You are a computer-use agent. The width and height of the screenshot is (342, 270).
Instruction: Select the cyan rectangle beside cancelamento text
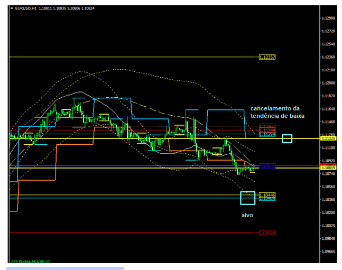[287, 138]
